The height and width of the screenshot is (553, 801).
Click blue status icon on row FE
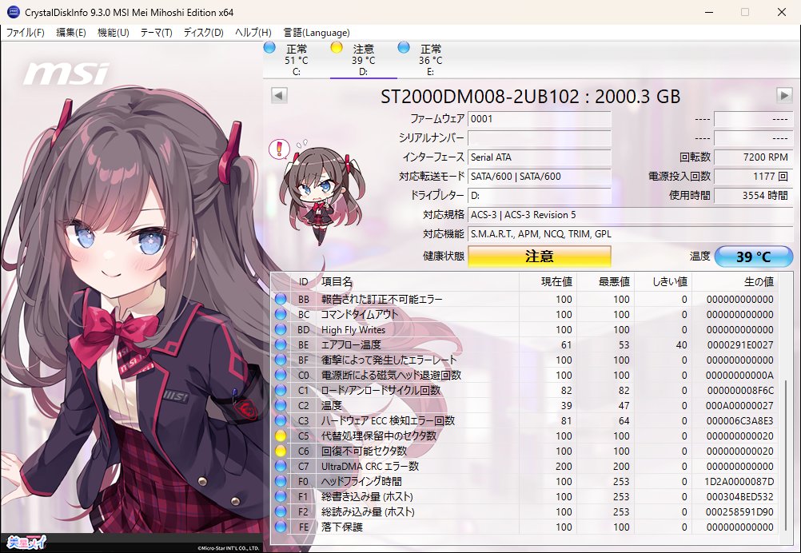point(281,527)
